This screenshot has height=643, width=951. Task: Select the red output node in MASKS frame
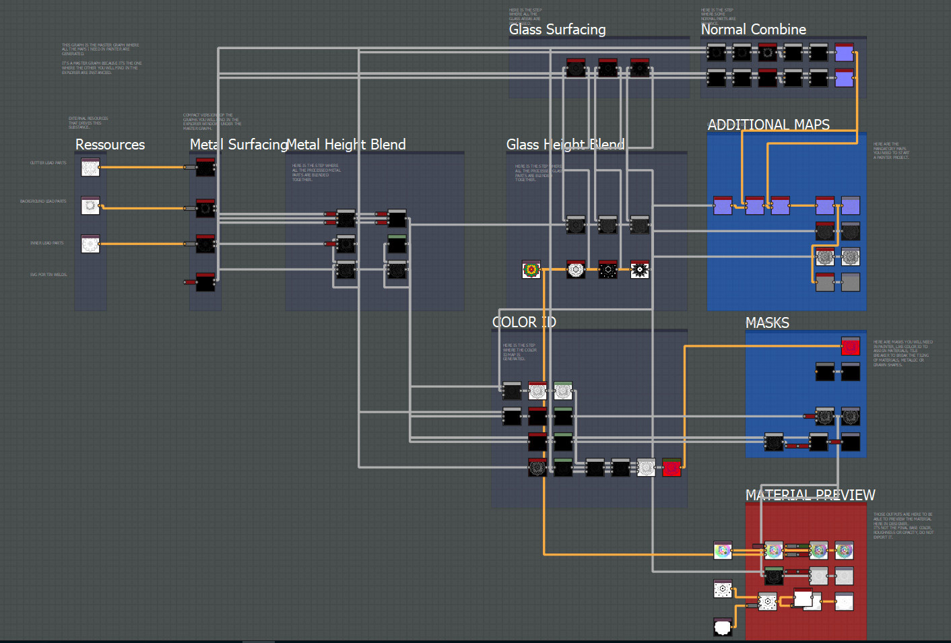[851, 346]
